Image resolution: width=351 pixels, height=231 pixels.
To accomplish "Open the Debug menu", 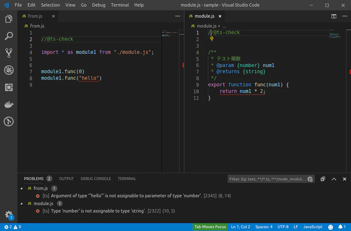I will 99,5.
